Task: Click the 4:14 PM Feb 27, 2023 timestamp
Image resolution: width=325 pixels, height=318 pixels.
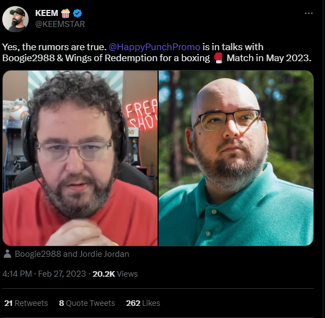Action: [x=44, y=274]
